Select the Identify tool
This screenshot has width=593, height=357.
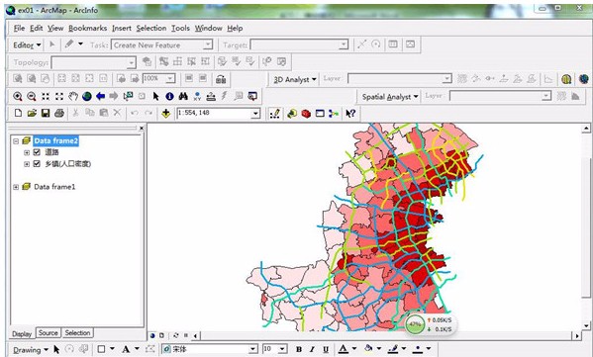click(x=169, y=96)
